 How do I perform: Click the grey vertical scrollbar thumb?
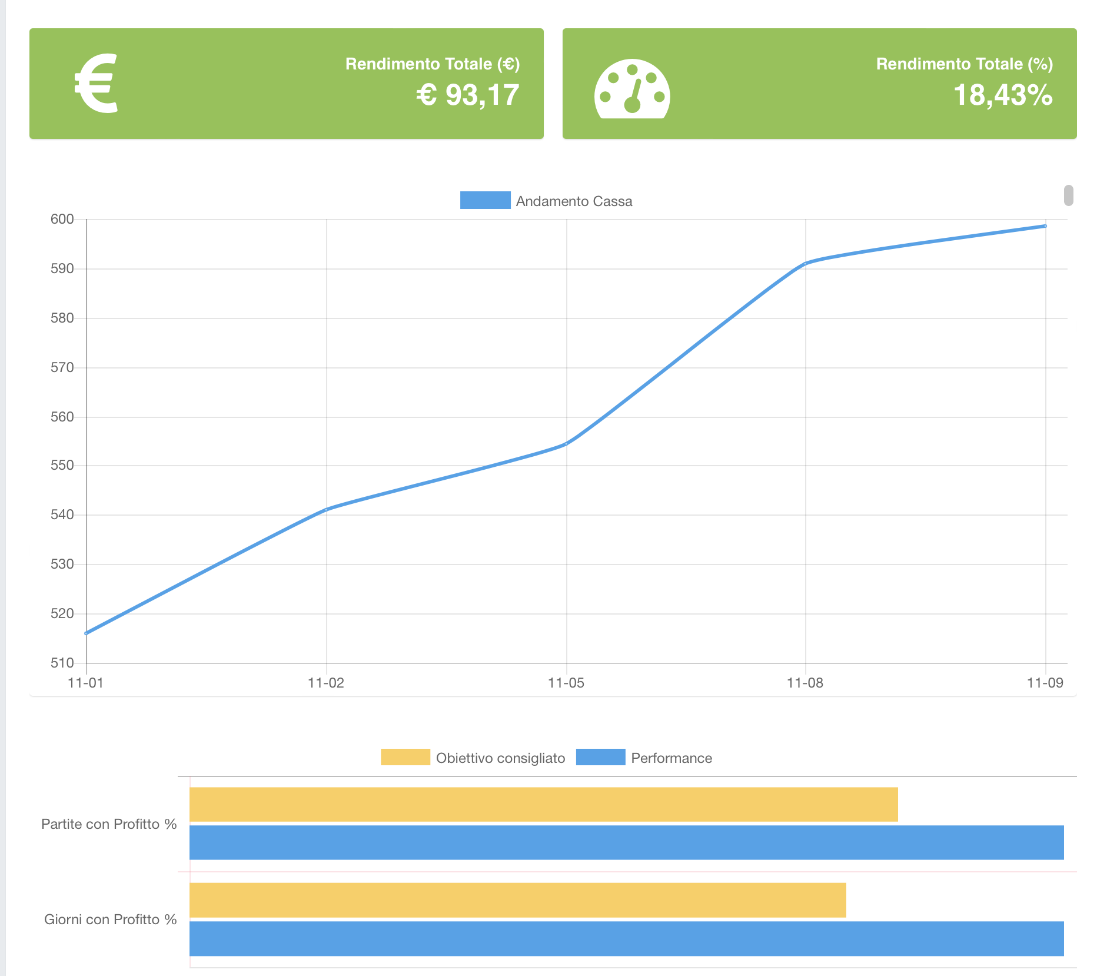tap(1069, 195)
